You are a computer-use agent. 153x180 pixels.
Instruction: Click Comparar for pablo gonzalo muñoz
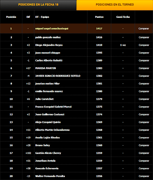point(144,37)
